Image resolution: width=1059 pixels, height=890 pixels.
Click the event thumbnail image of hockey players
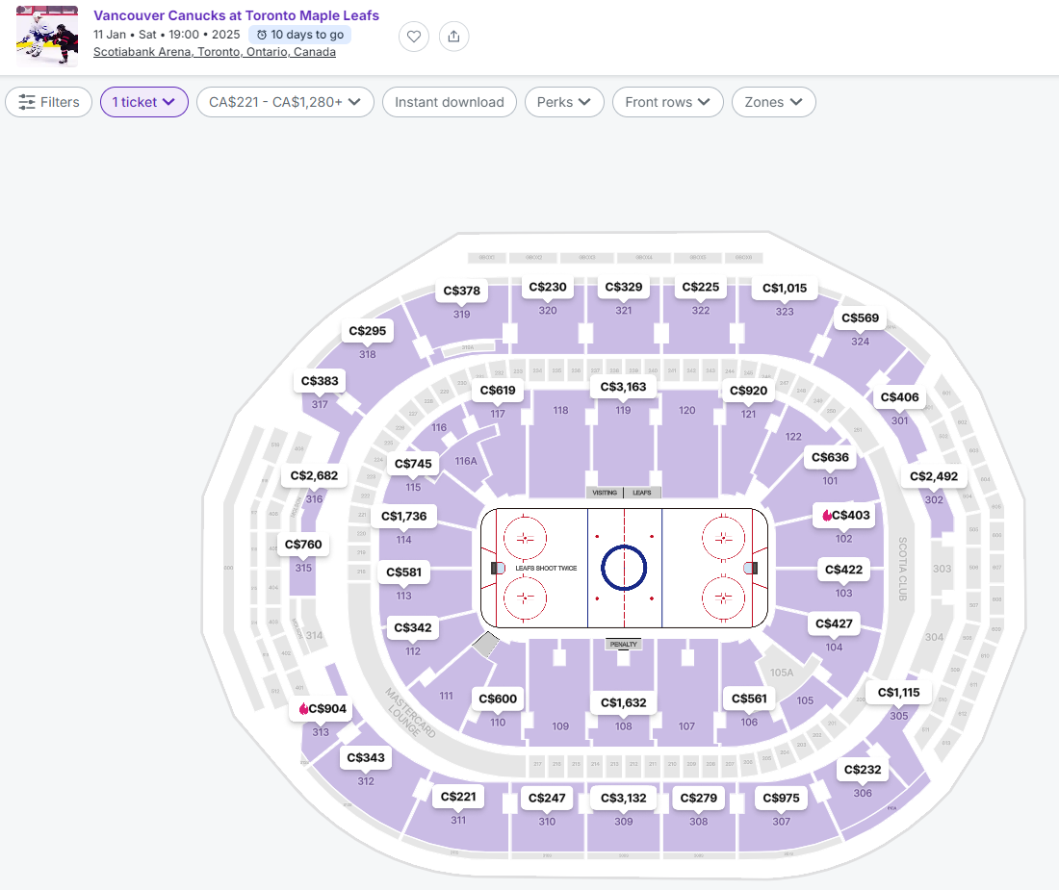point(46,37)
